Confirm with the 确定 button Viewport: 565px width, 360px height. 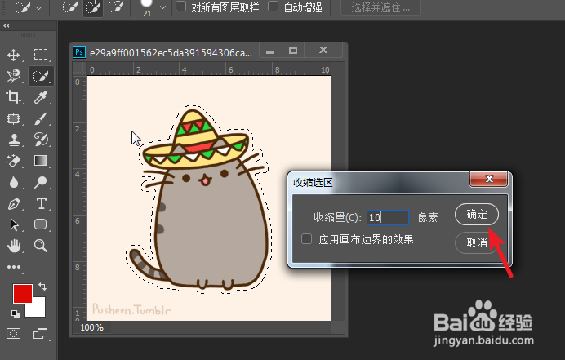pos(477,215)
